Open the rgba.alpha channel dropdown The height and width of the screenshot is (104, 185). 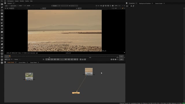tap(14, 6)
